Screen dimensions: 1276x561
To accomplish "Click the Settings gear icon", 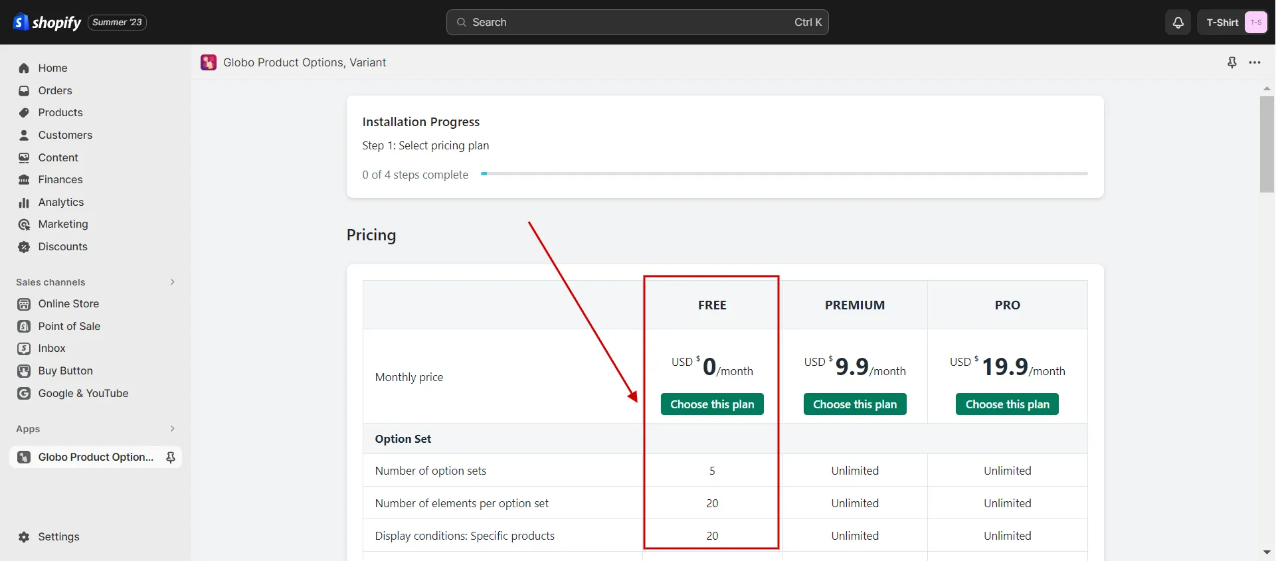I will [x=24, y=537].
